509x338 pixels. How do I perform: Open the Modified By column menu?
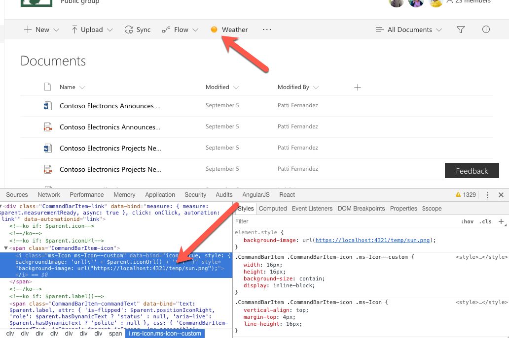click(298, 87)
